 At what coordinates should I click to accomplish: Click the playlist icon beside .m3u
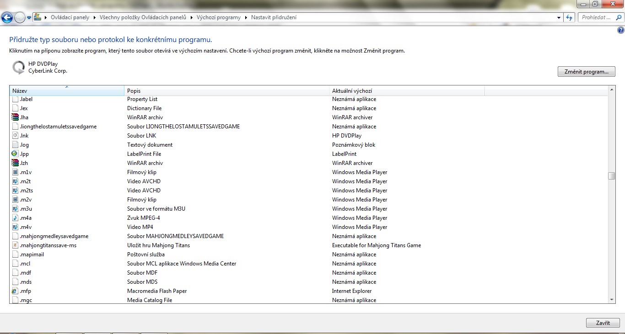click(15, 209)
